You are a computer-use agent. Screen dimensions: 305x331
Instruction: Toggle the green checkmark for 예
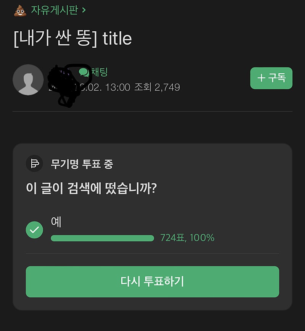point(34,230)
